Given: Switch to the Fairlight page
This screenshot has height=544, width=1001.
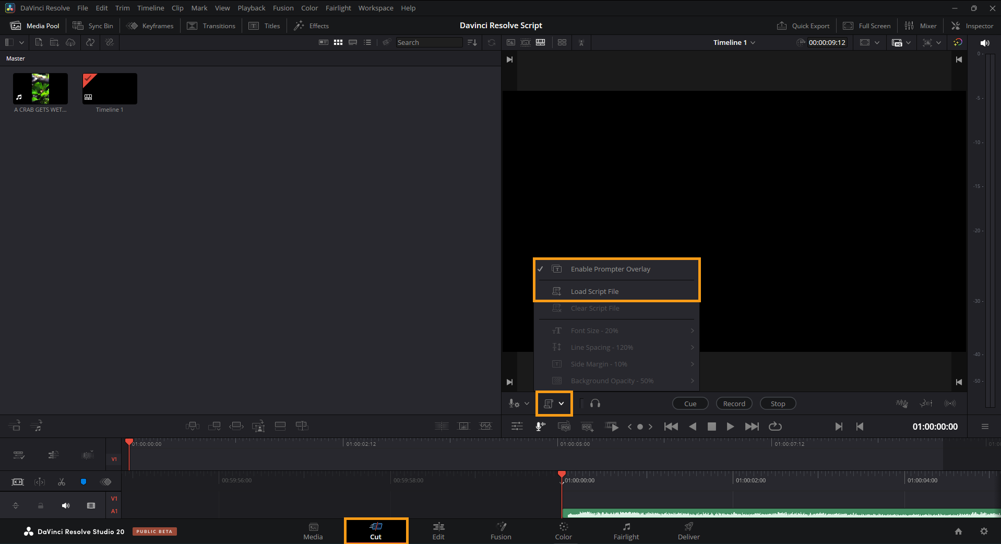Looking at the screenshot, I should 626,531.
